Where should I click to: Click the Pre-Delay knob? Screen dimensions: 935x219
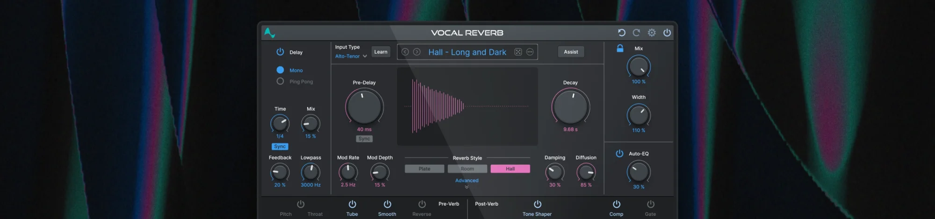[365, 106]
